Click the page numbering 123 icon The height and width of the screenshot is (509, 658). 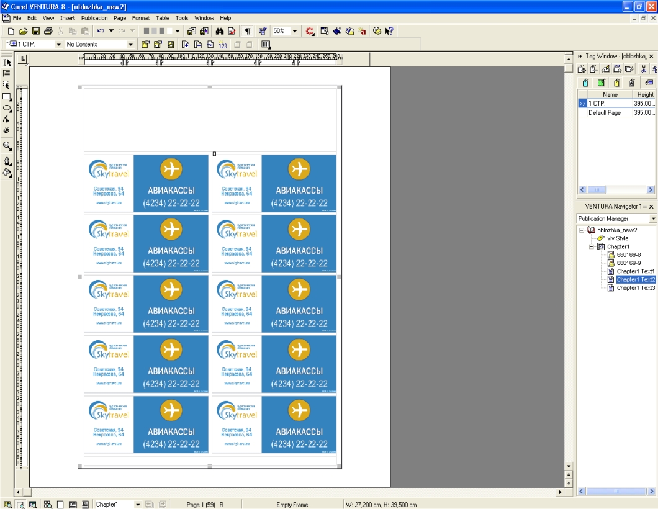pyautogui.click(x=223, y=45)
